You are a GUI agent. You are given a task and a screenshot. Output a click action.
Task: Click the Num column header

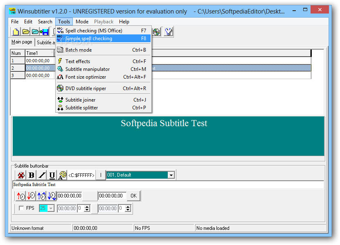18,53
